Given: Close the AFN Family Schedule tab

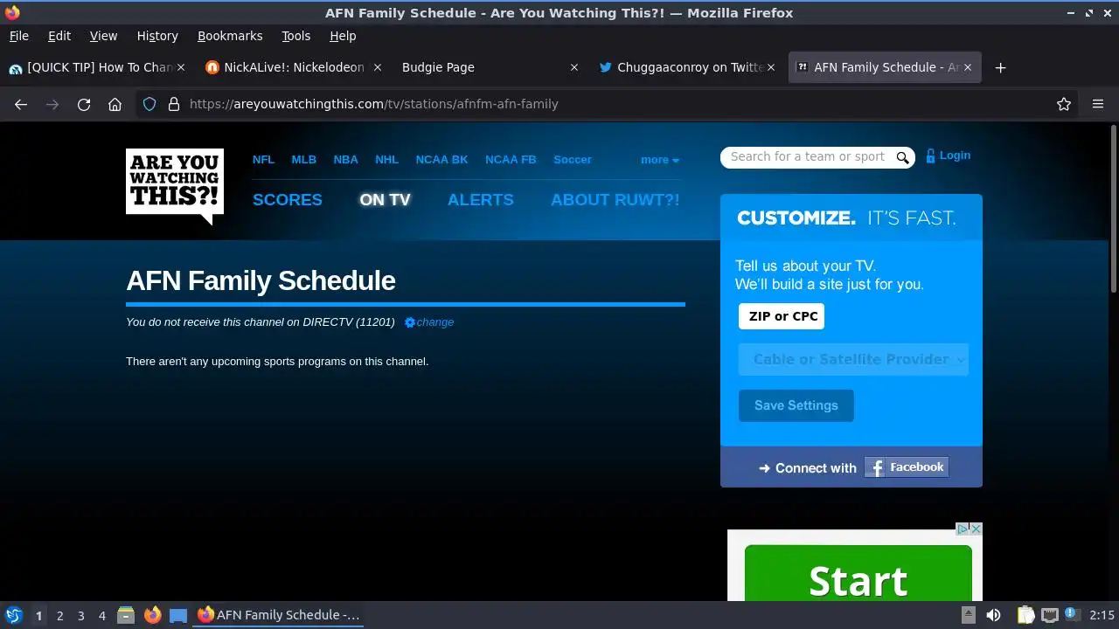Looking at the screenshot, I should pos(968,67).
